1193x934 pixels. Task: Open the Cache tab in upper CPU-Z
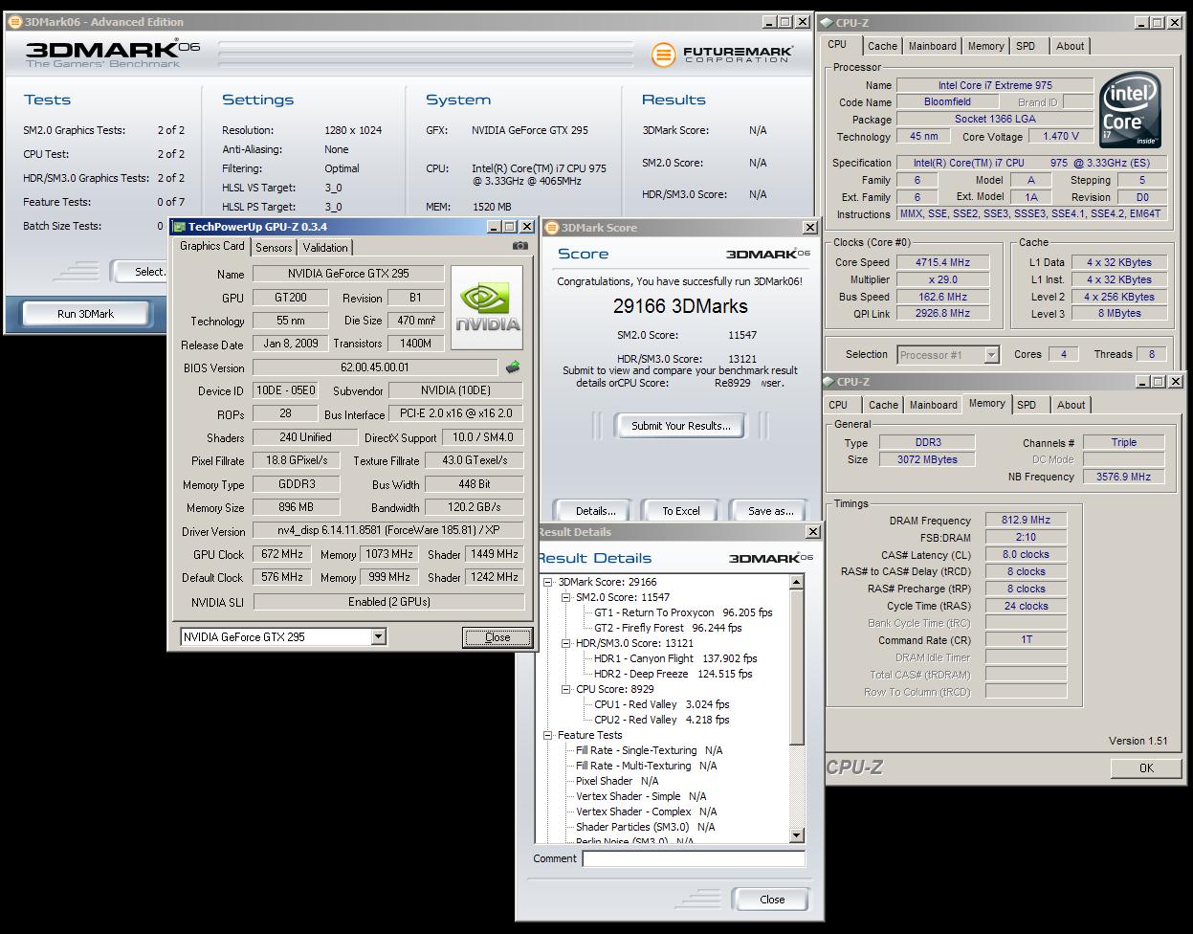882,46
